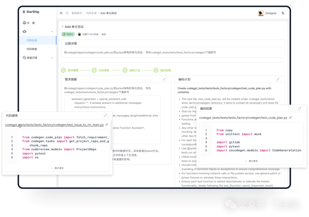Go back using Add 单元测试 arrow
309x217 pixels.
pyautogui.click(x=63, y=27)
